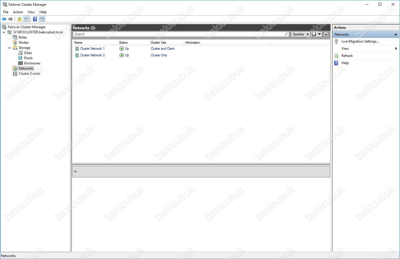Click Refresh in the Actions pane

(347, 56)
